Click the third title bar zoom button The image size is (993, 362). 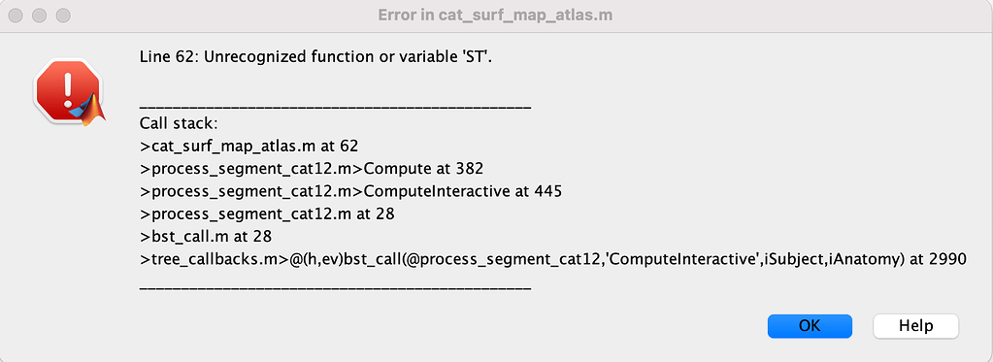(63, 16)
